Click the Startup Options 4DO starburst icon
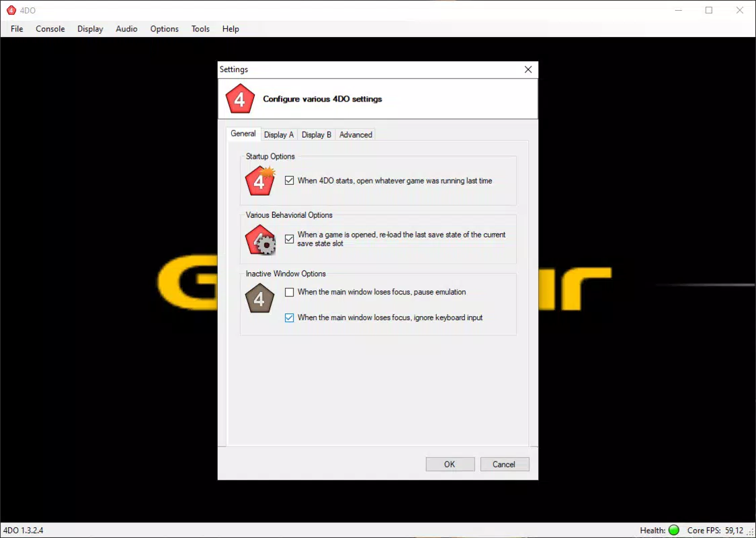Image resolution: width=756 pixels, height=538 pixels. click(x=260, y=181)
